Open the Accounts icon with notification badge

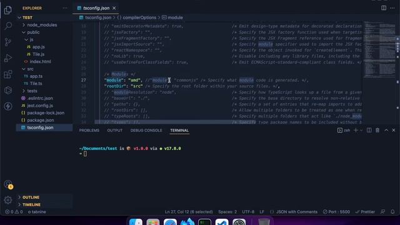8,184
